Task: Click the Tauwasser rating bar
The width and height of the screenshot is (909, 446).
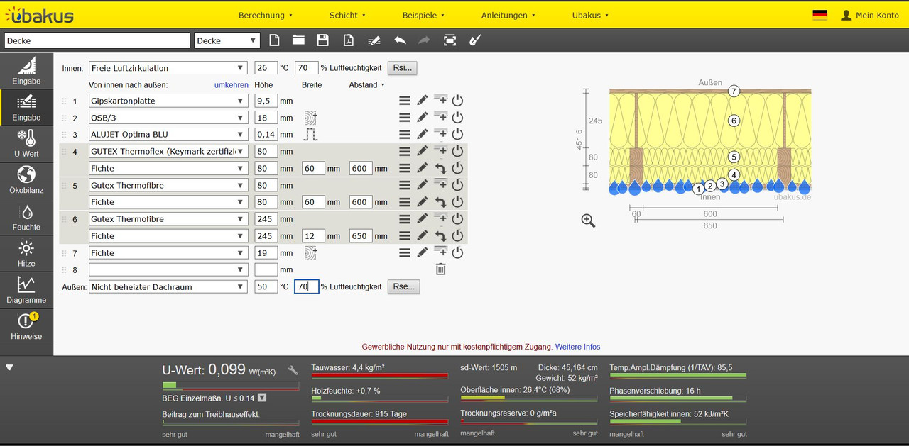Action: [380, 377]
